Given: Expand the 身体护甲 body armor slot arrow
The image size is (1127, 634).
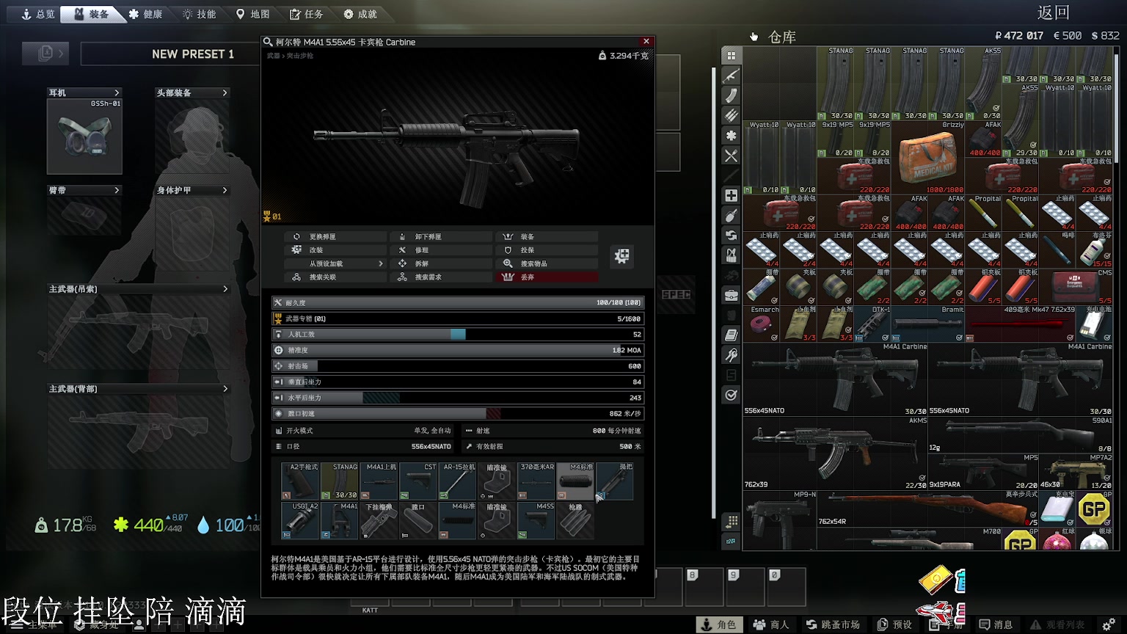Looking at the screenshot, I should coord(225,190).
